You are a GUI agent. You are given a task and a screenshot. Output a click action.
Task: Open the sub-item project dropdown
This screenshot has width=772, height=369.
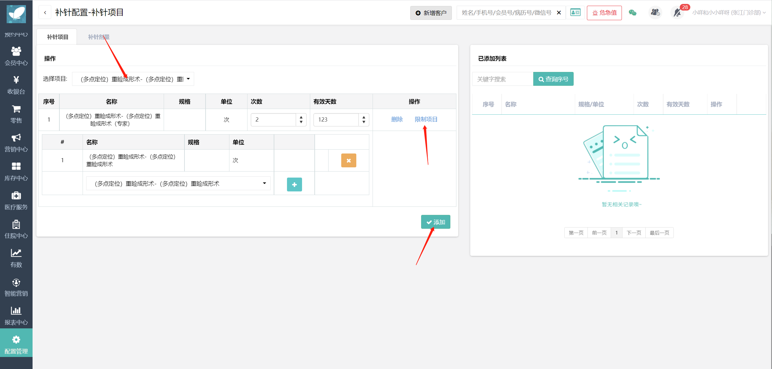pos(178,183)
